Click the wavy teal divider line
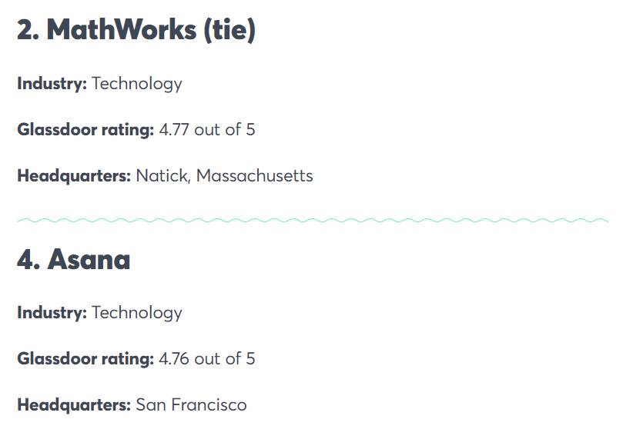This screenshot has height=439, width=623. (312, 221)
